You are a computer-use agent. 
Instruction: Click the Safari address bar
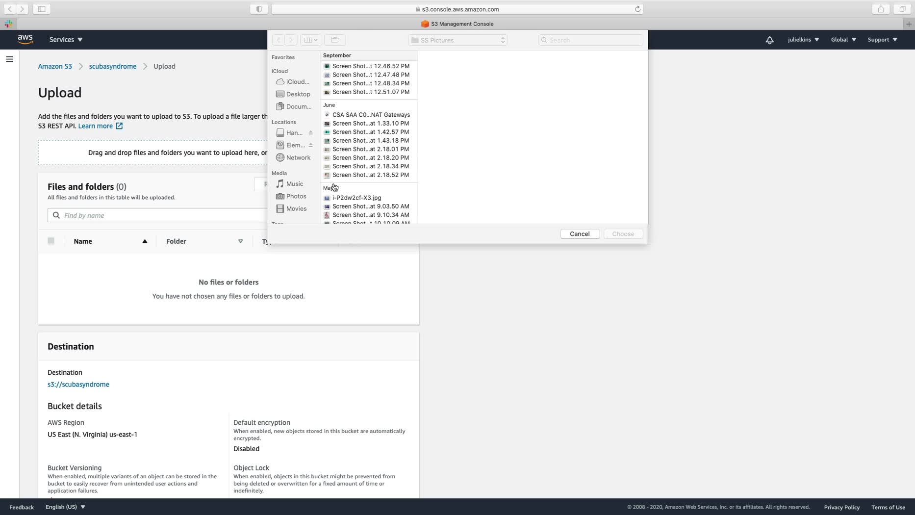pos(457,9)
